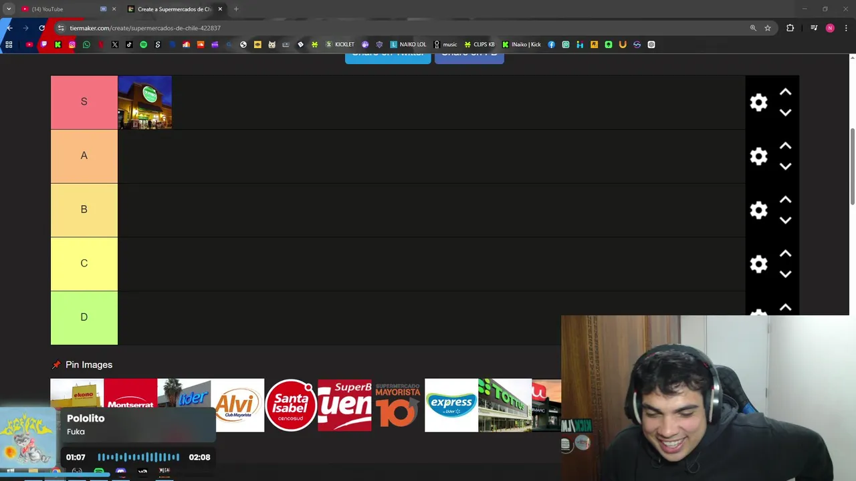Pick the Tottus store image

[x=505, y=406]
